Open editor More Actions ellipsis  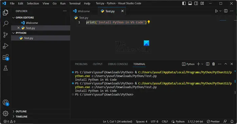(232, 11)
